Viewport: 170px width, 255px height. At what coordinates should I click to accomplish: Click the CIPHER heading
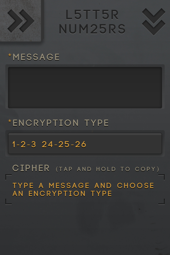31,168
